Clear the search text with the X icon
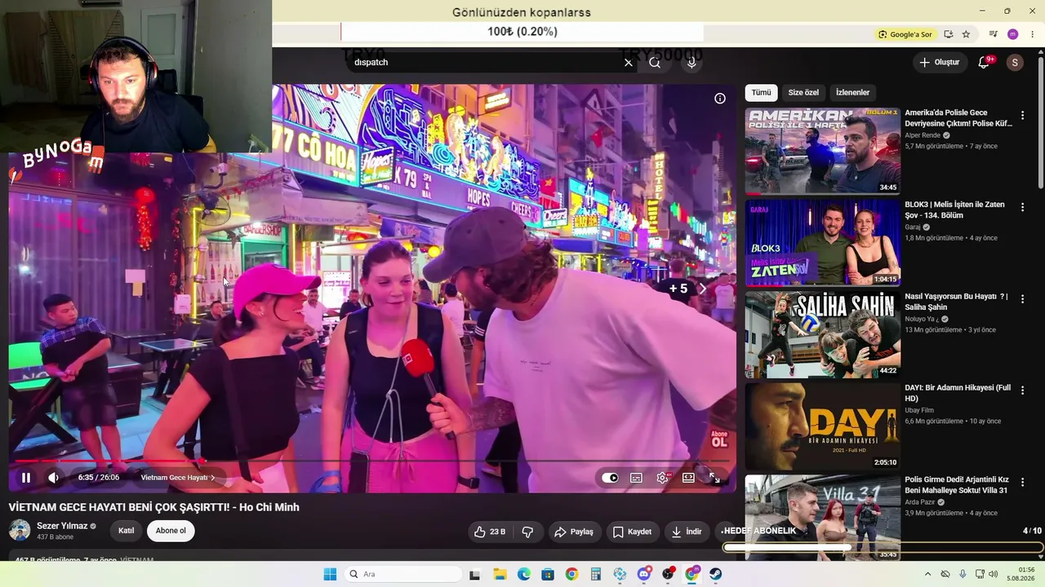The width and height of the screenshot is (1045, 587). [x=628, y=62]
